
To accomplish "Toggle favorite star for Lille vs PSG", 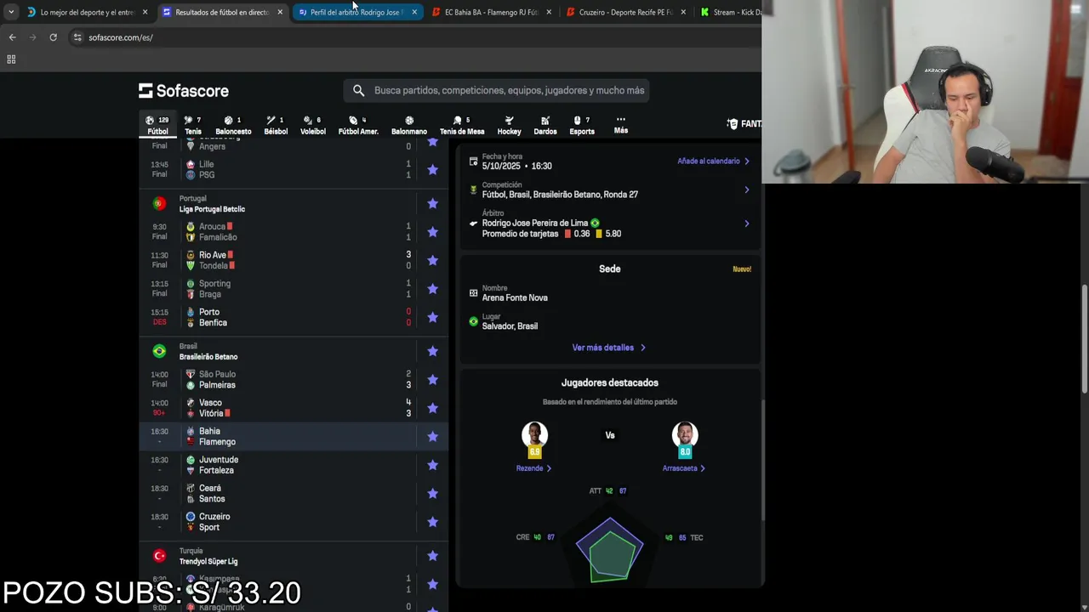I will click(x=432, y=169).
